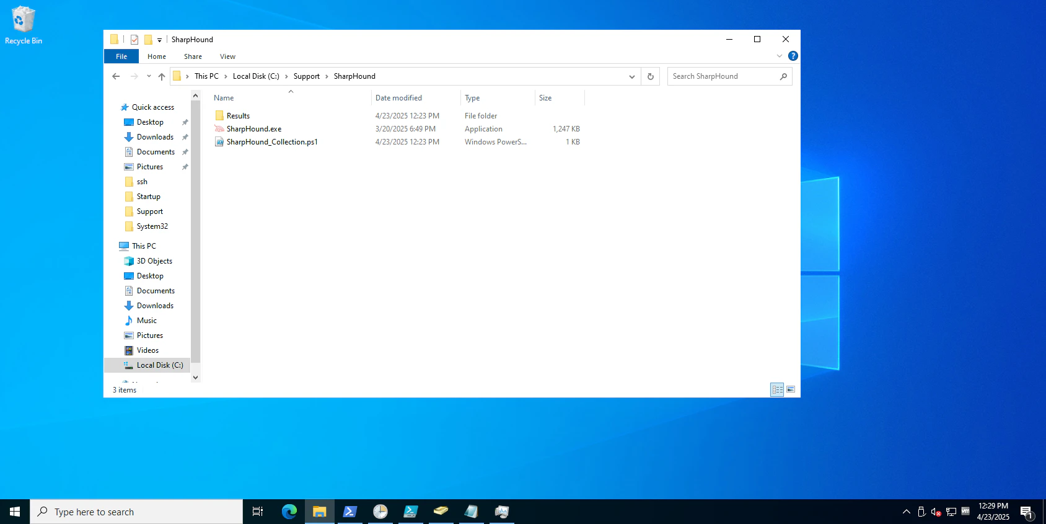Click Support in the address breadcrumb
Screen dimensions: 1046x524
coord(307,76)
